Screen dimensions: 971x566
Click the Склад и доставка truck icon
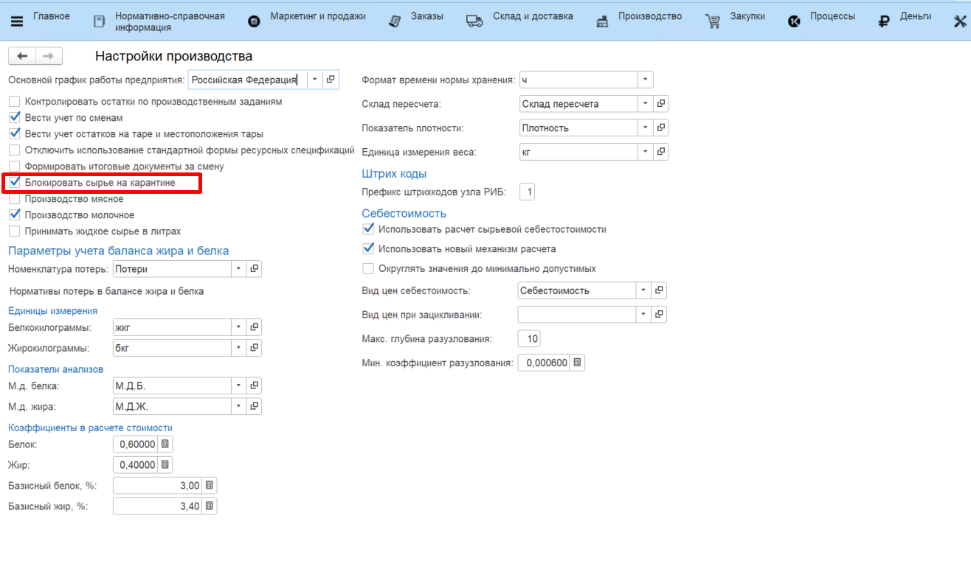pos(474,21)
